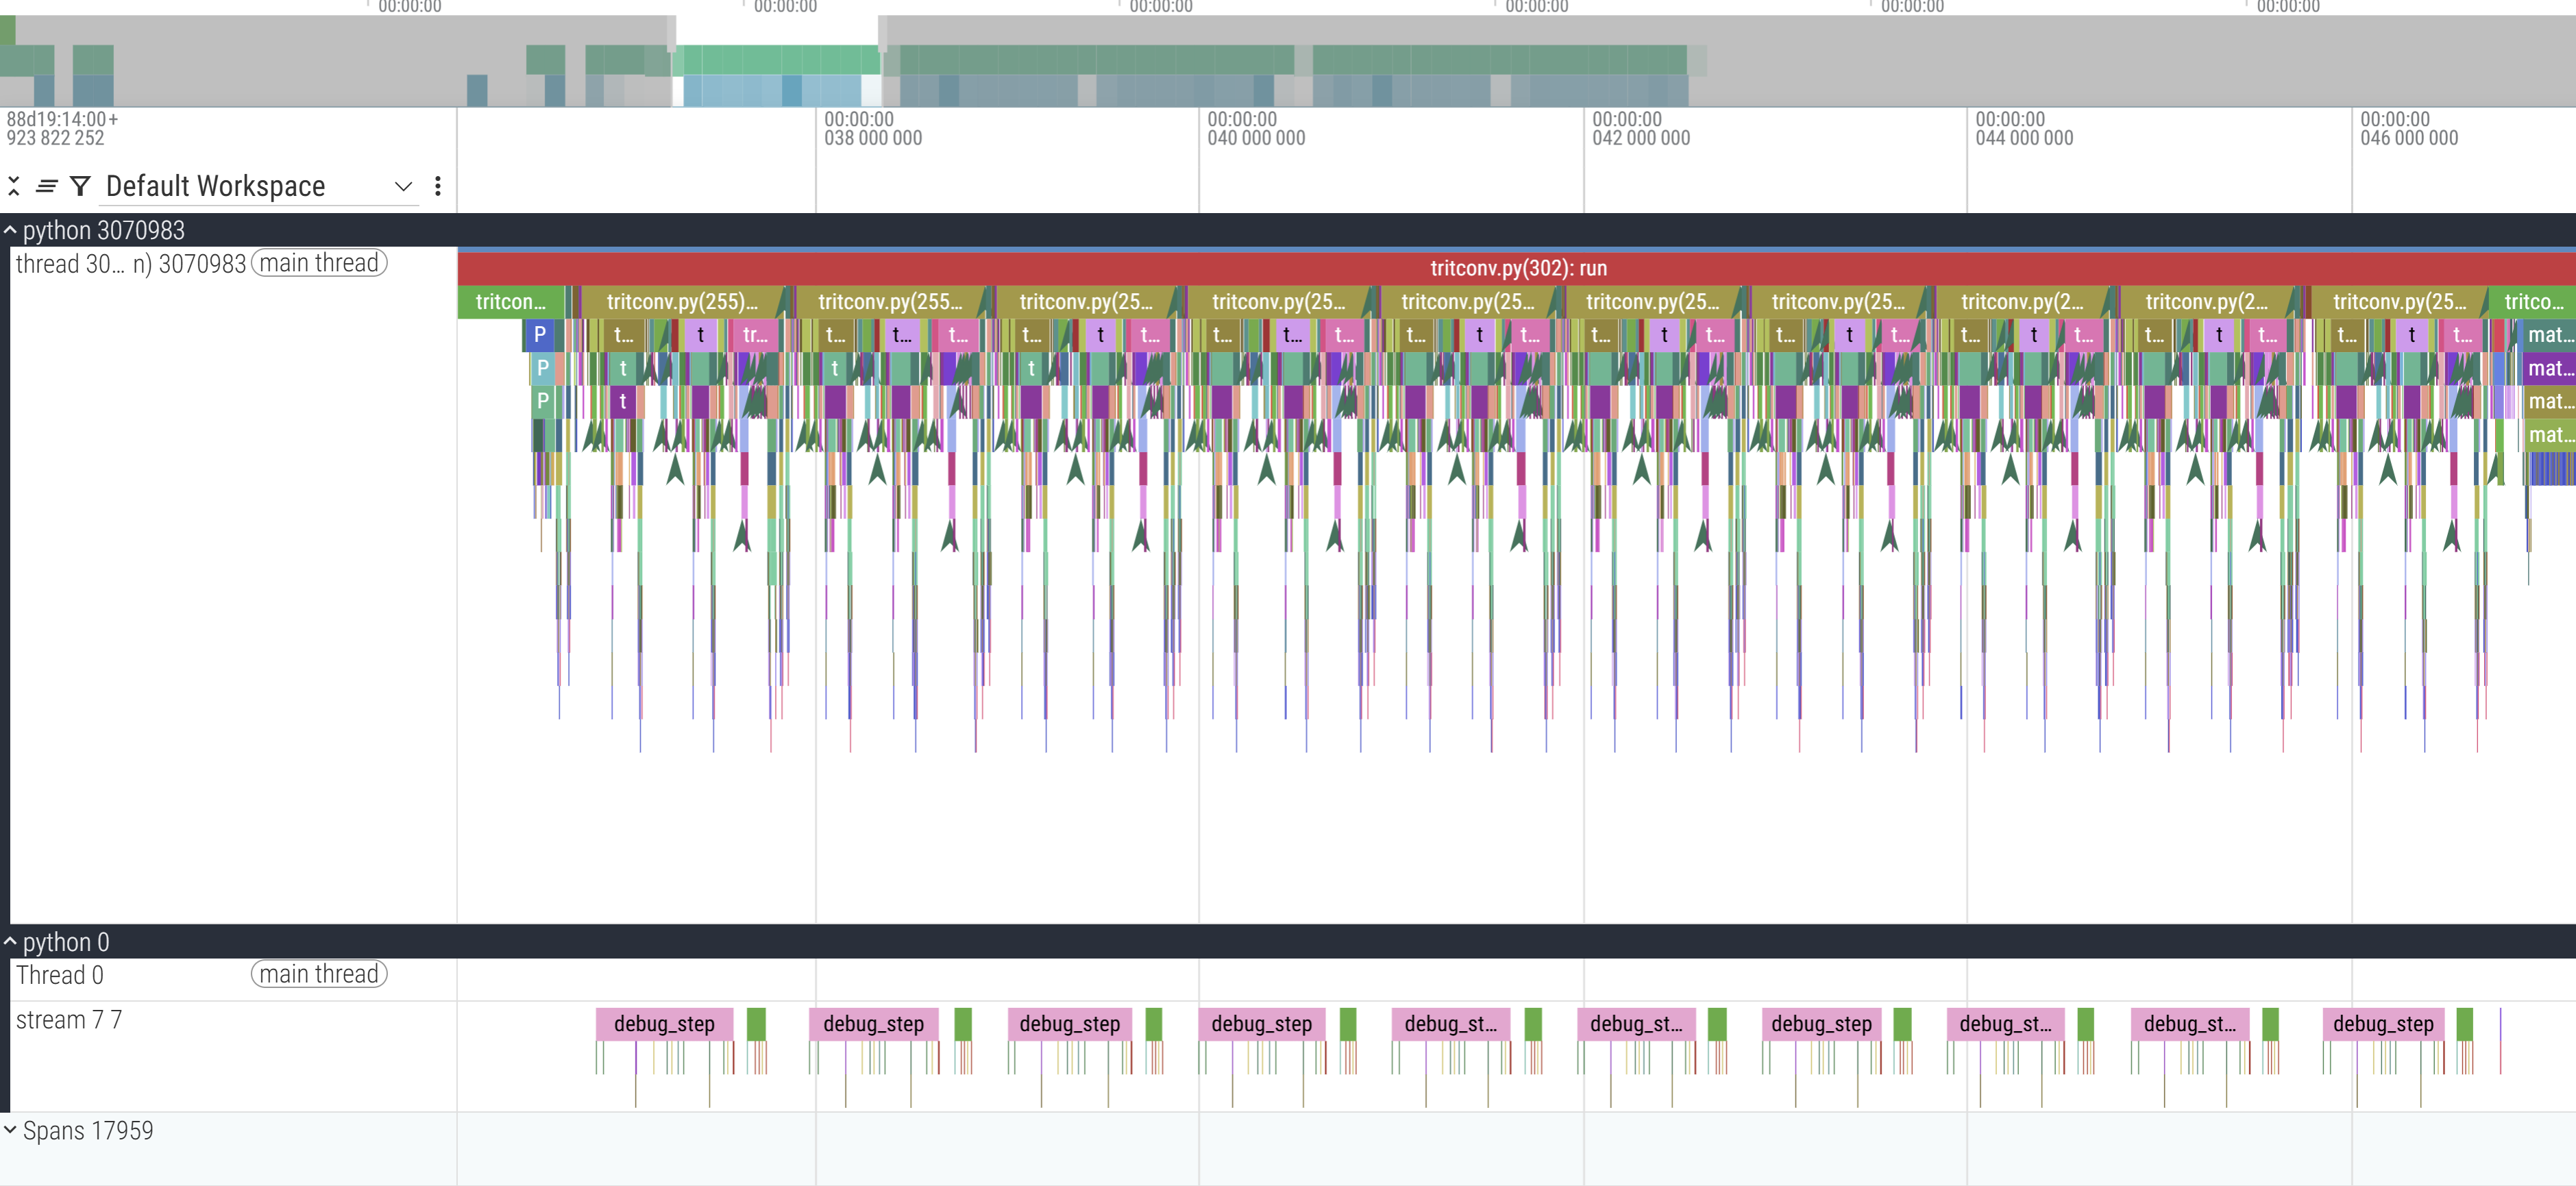
Task: Select the blue P slice below tritcon
Action: (540, 335)
